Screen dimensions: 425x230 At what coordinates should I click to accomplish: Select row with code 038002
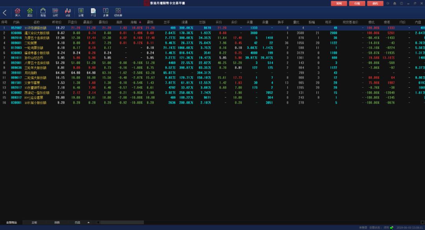pos(213,93)
